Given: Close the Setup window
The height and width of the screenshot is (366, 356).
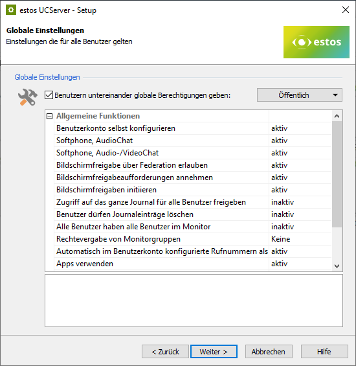Looking at the screenshot, I should (346, 10).
